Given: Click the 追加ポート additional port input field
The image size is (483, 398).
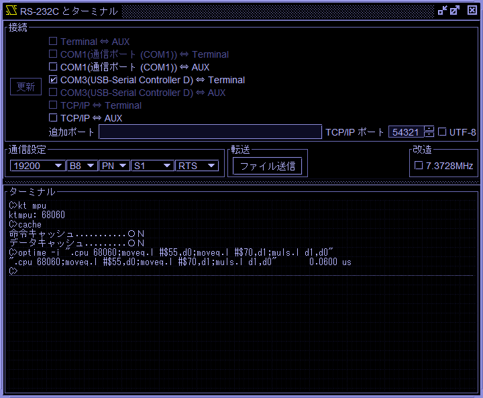Looking at the screenshot, I should 211,132.
